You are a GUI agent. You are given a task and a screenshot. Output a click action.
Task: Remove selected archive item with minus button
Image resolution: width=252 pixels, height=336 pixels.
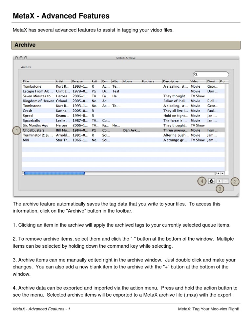coord(226,181)
